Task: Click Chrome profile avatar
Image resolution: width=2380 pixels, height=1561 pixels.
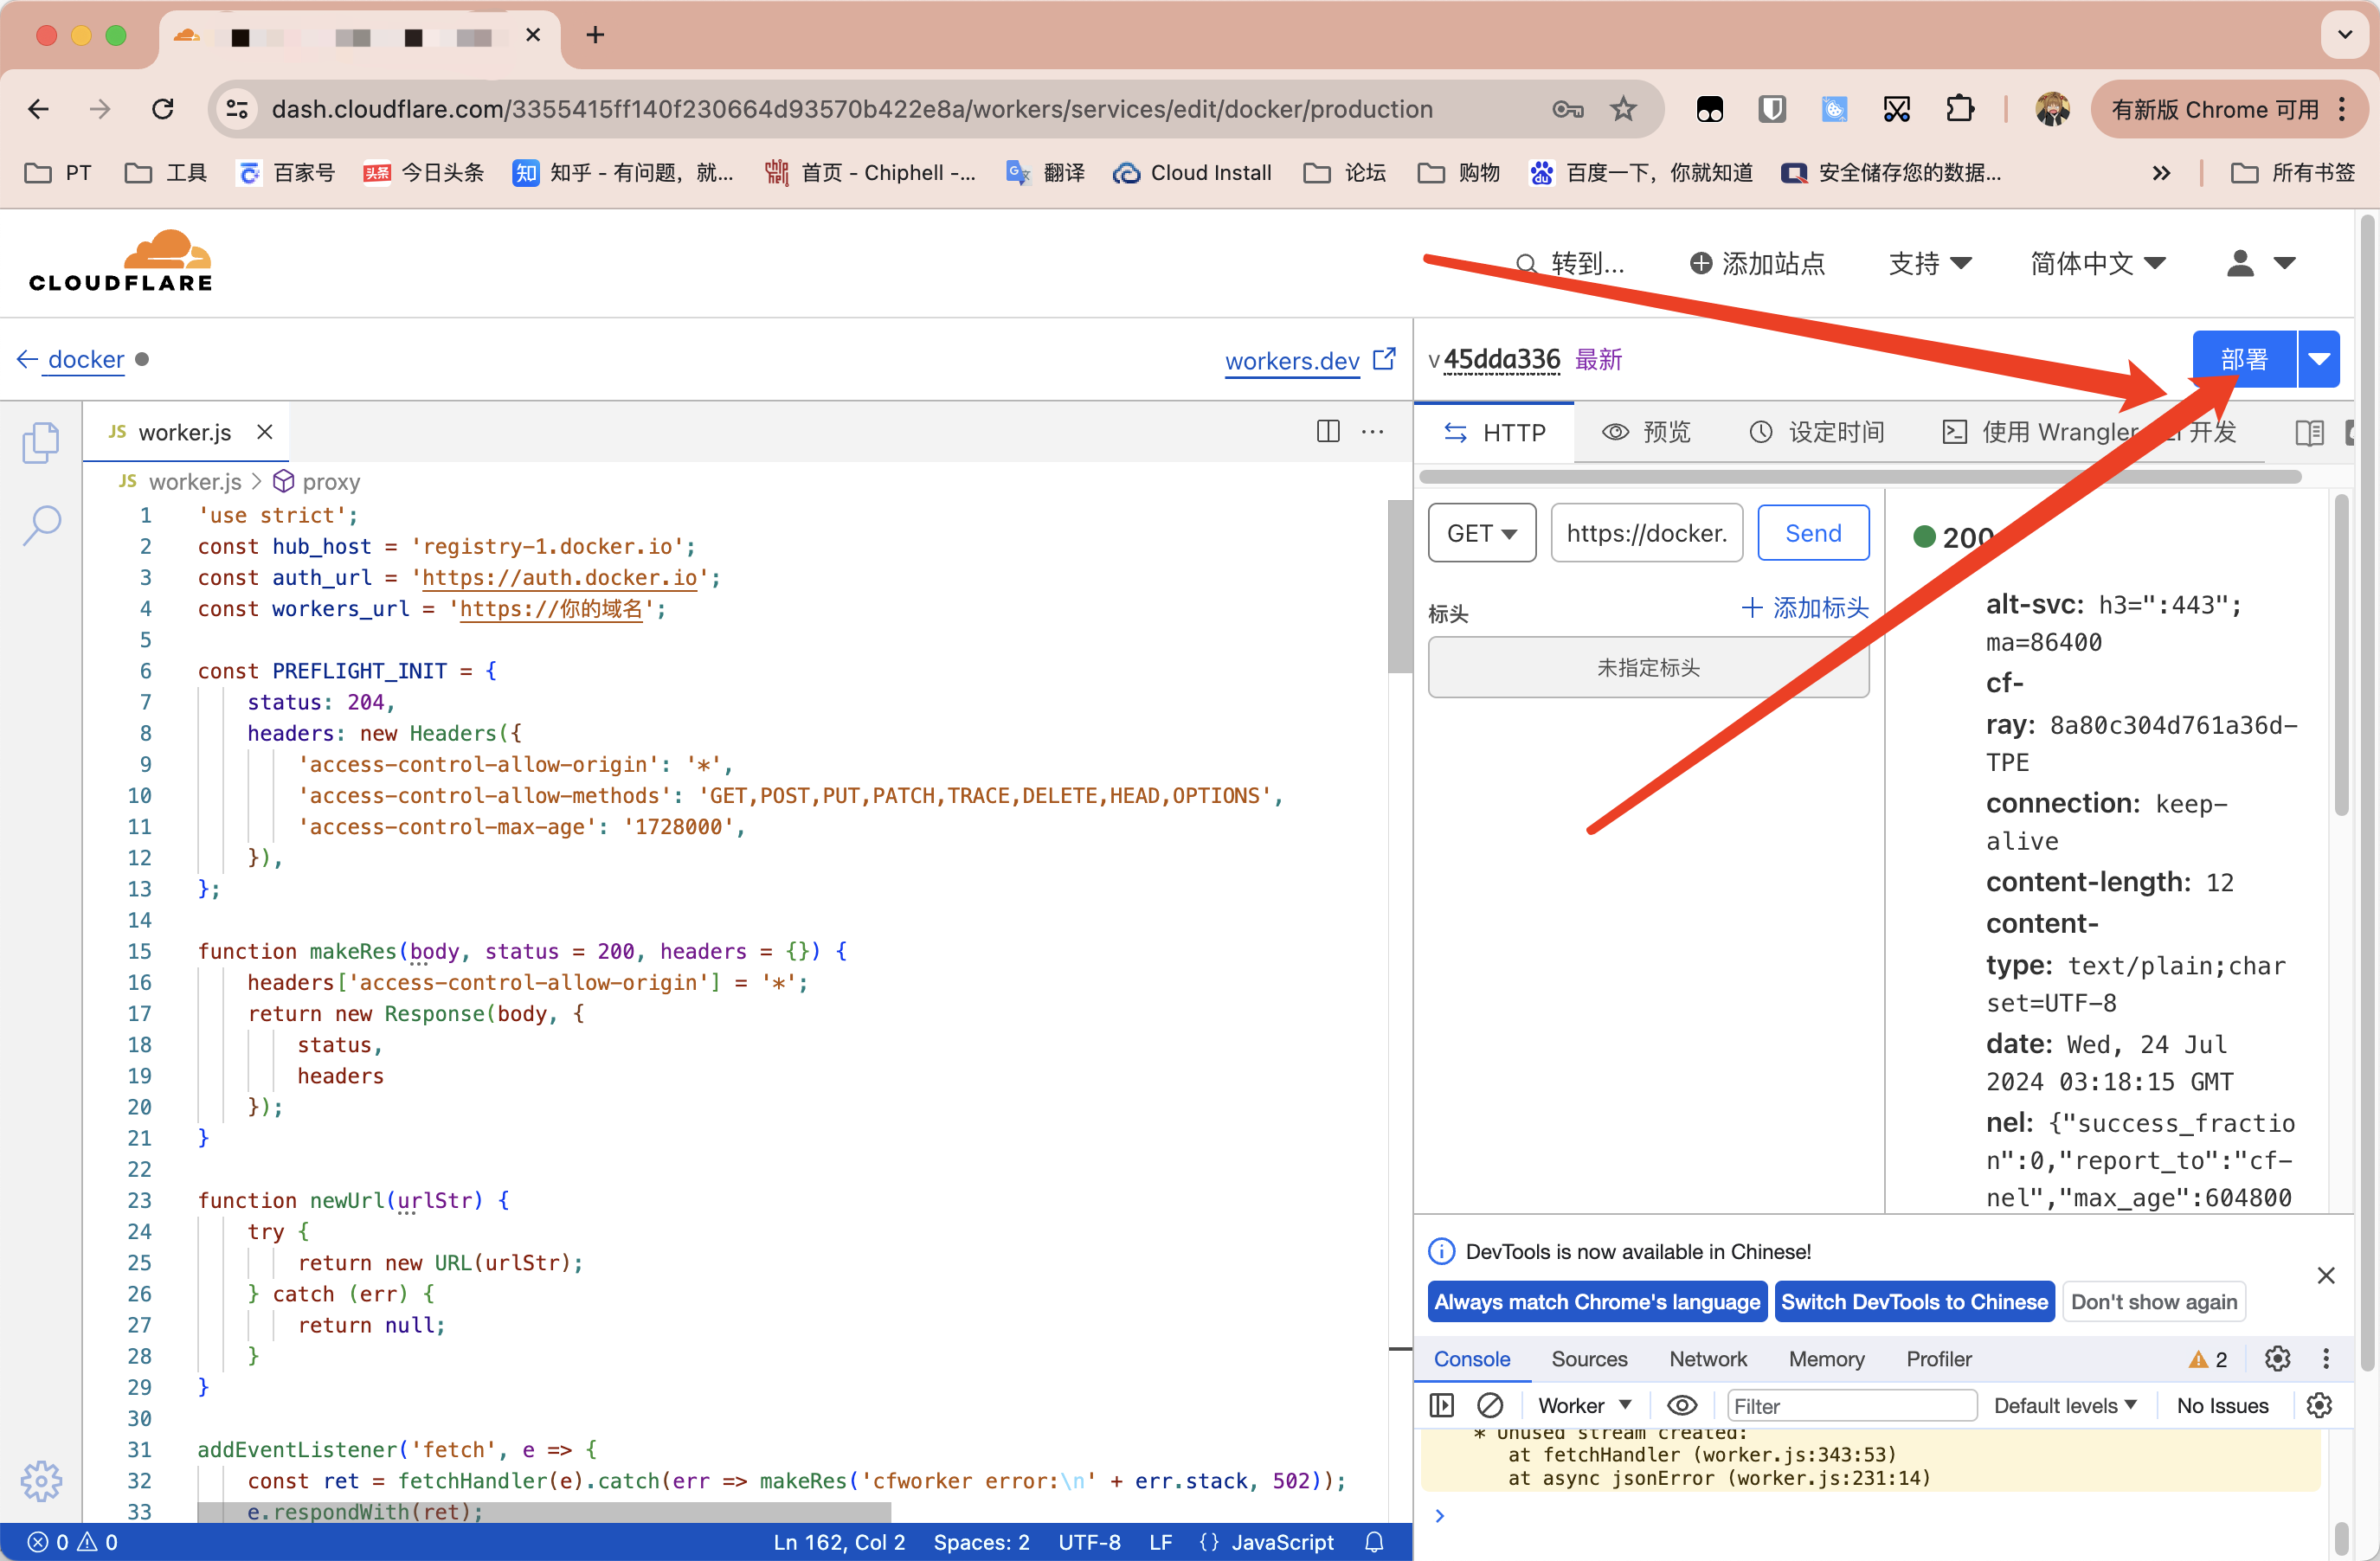Action: (2052, 109)
